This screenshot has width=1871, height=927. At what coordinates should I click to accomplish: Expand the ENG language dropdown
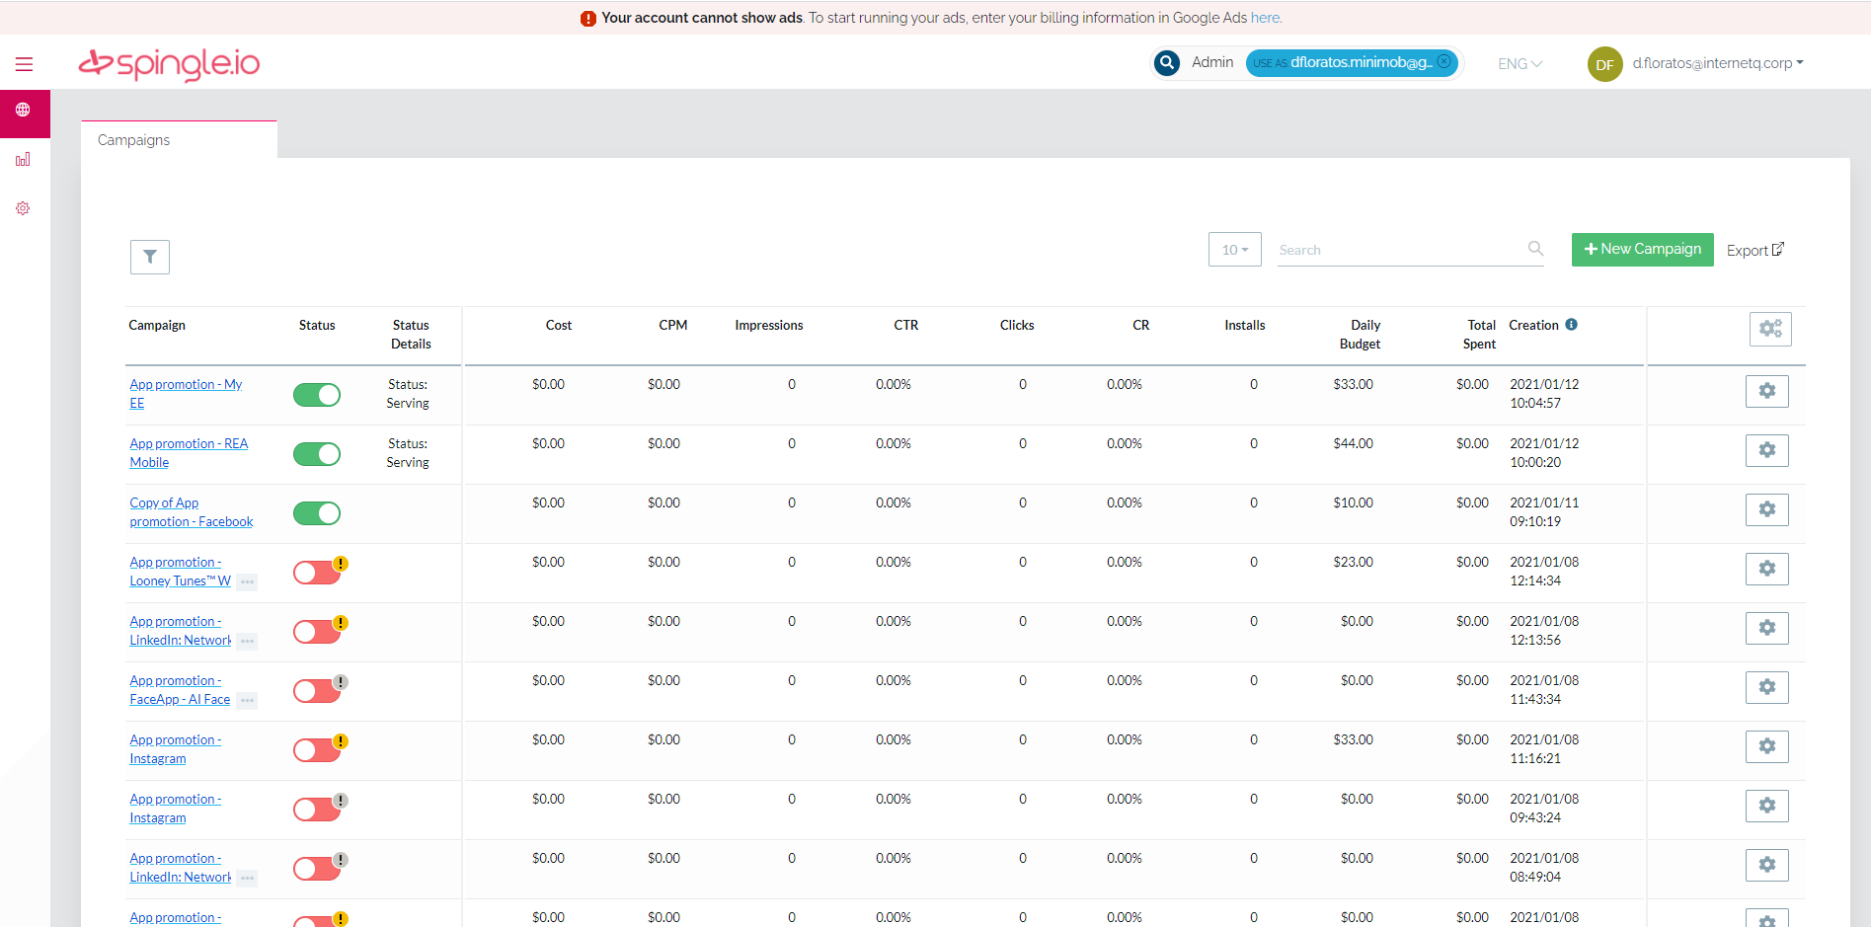[1519, 63]
